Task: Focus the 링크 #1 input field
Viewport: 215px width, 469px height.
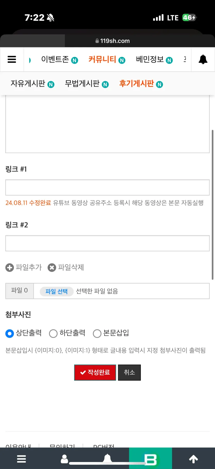Action: [x=107, y=187]
